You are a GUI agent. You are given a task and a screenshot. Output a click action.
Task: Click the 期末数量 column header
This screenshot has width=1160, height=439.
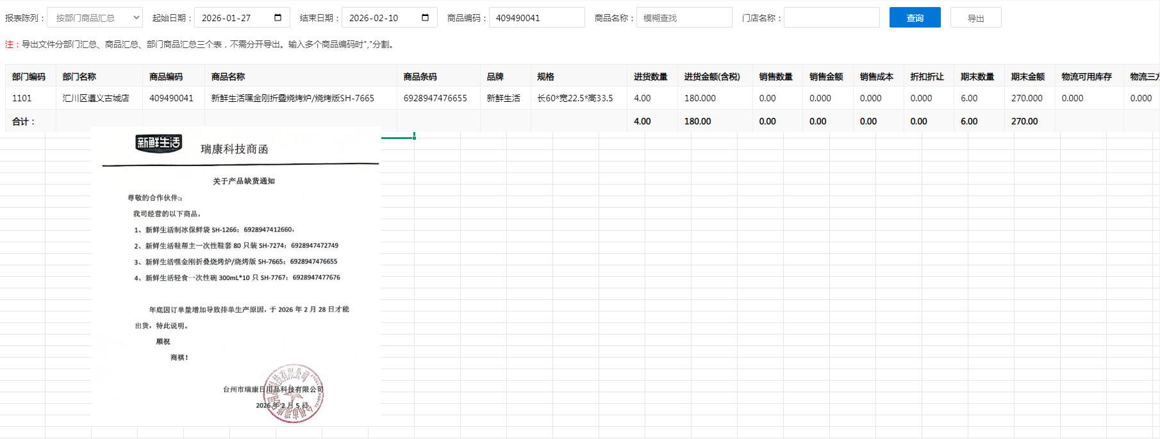tap(977, 76)
